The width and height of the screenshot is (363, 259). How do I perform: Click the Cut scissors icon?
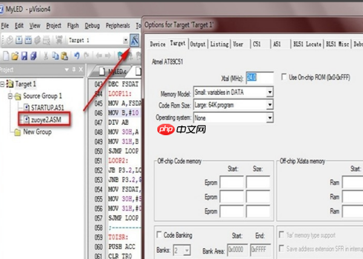coord(46,56)
